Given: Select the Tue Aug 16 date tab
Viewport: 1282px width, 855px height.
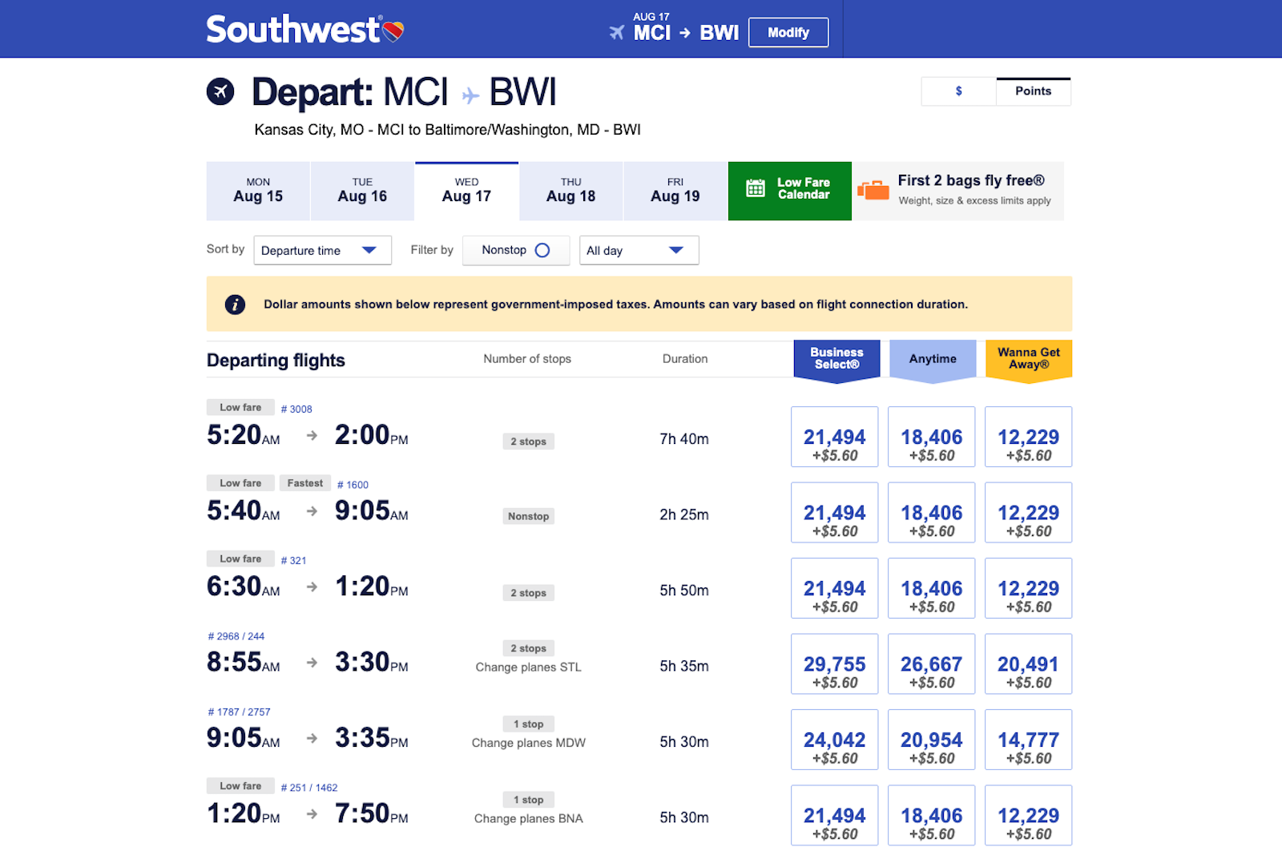Looking at the screenshot, I should click(362, 191).
